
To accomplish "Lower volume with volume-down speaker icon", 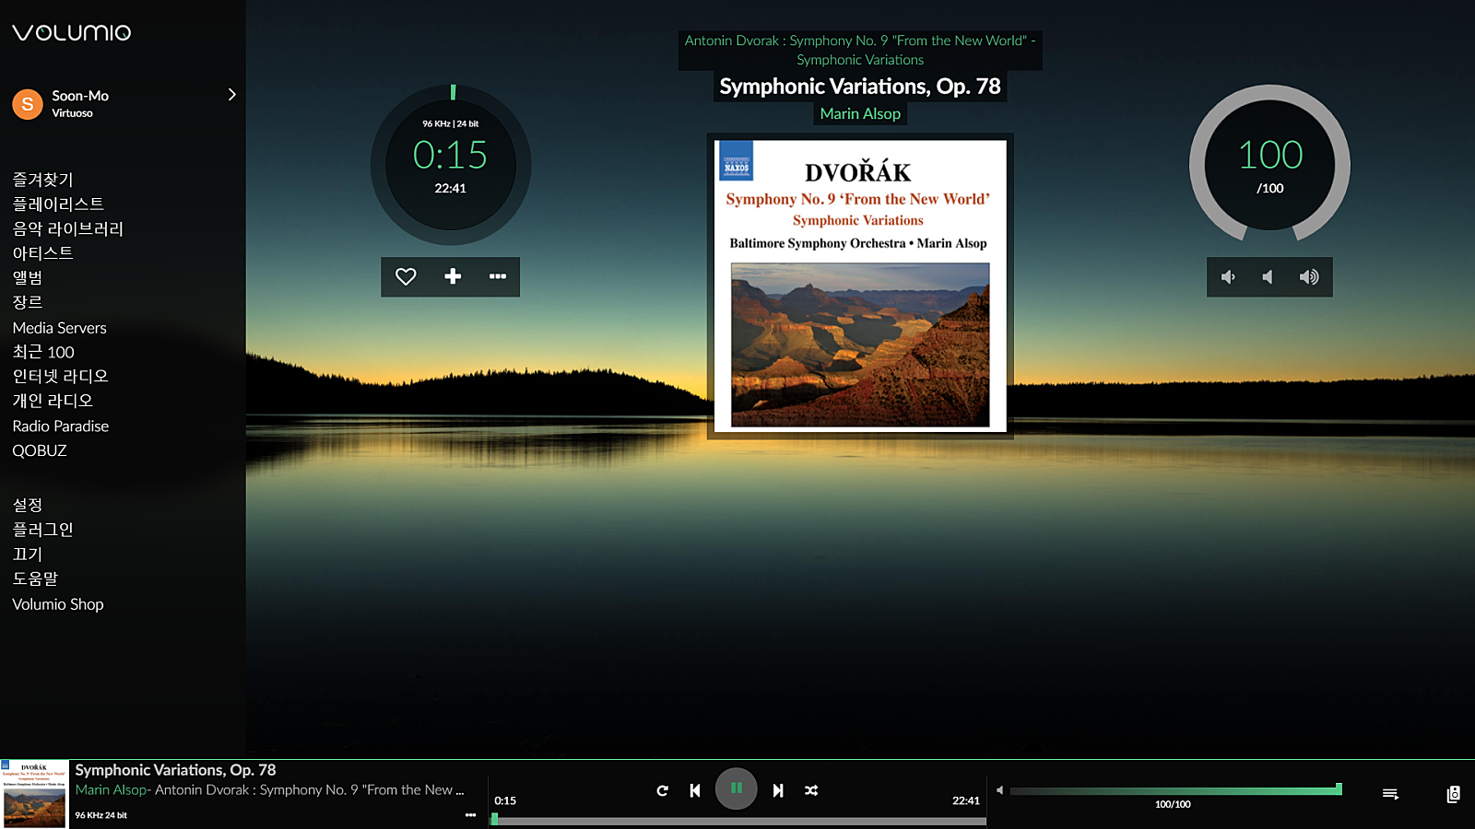I will point(1228,276).
